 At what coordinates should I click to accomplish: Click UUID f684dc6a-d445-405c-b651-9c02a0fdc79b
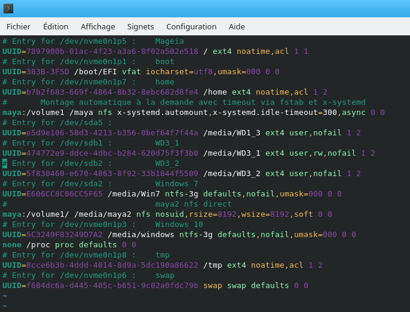pos(112,286)
